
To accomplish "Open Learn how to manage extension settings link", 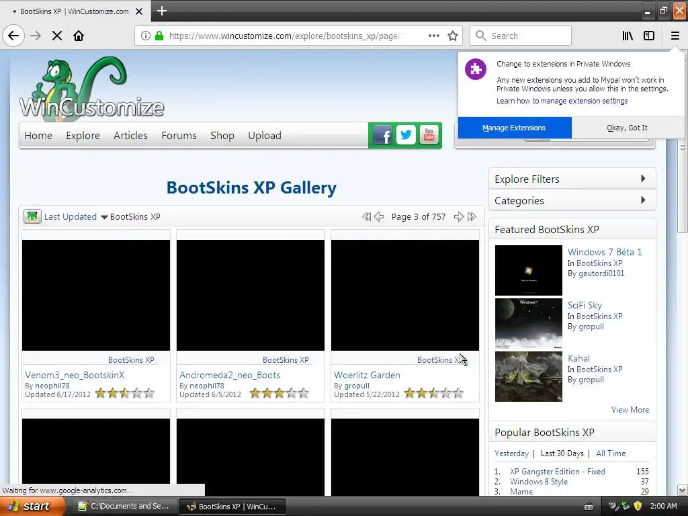I will (562, 101).
